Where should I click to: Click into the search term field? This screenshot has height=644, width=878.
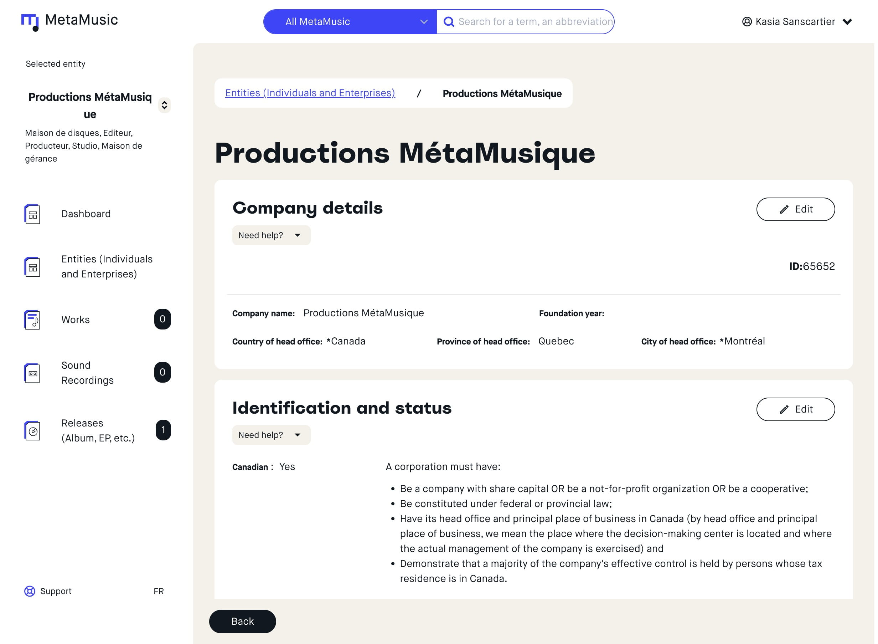tap(534, 22)
